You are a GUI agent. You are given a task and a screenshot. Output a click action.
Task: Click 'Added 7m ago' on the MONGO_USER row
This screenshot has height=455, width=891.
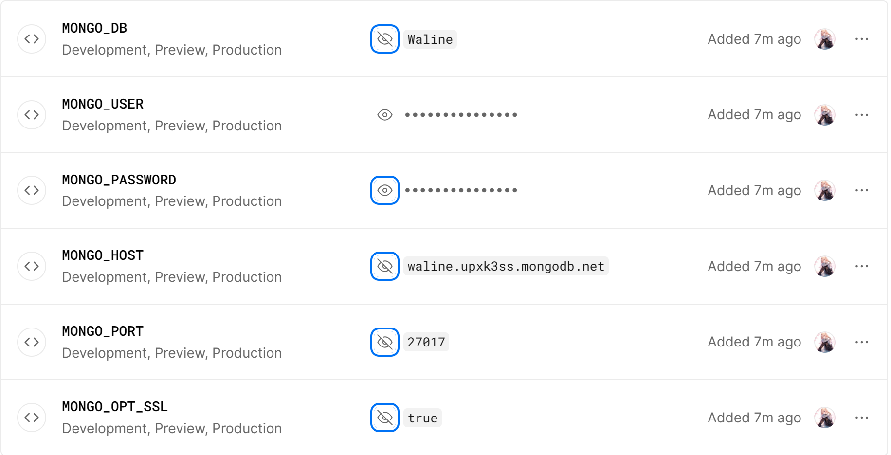point(754,115)
